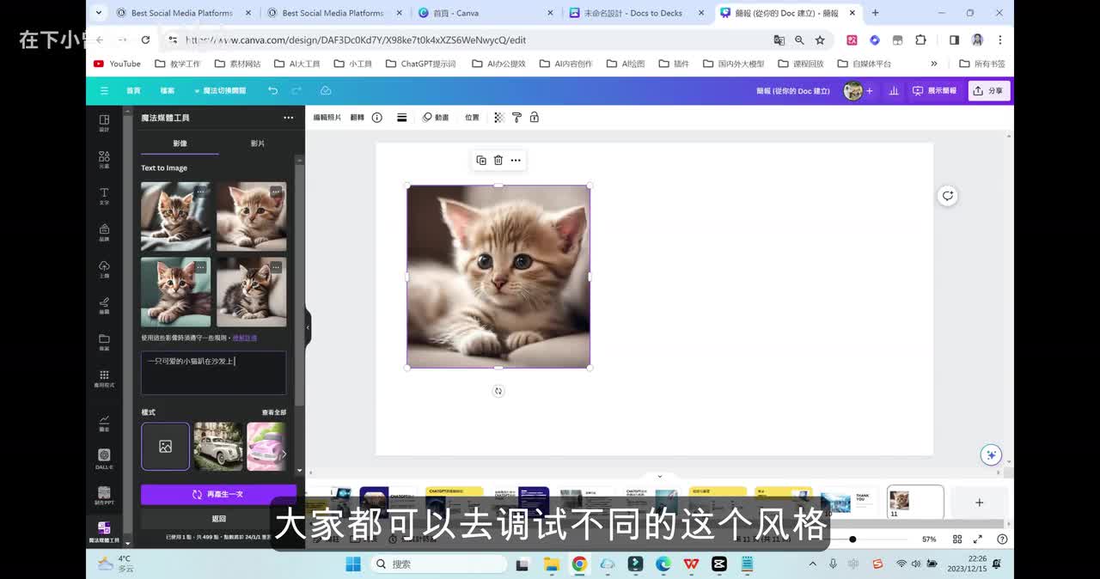Click the copy style paint roller icon
Viewport: 1100px width, 579px height.
(x=516, y=118)
